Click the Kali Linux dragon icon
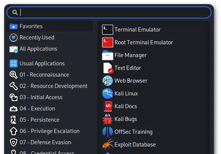The width and height of the screenshot is (221, 154). coord(108,94)
